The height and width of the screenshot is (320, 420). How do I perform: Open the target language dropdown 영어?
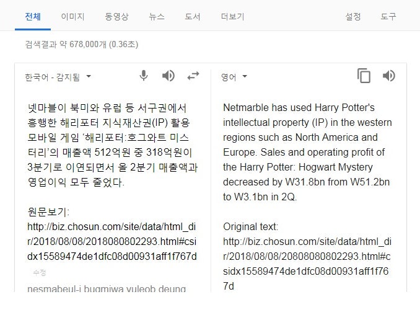[234, 78]
